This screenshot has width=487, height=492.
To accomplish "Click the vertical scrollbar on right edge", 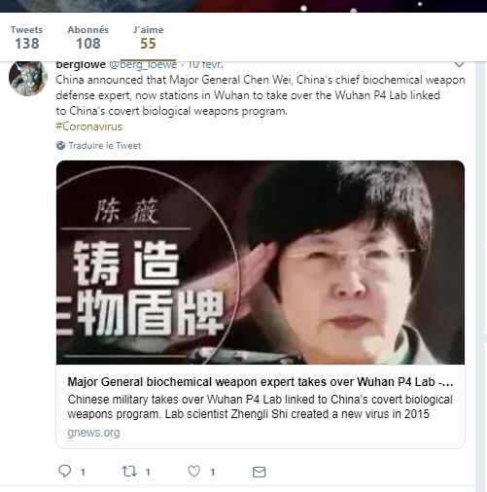I will pos(481,275).
